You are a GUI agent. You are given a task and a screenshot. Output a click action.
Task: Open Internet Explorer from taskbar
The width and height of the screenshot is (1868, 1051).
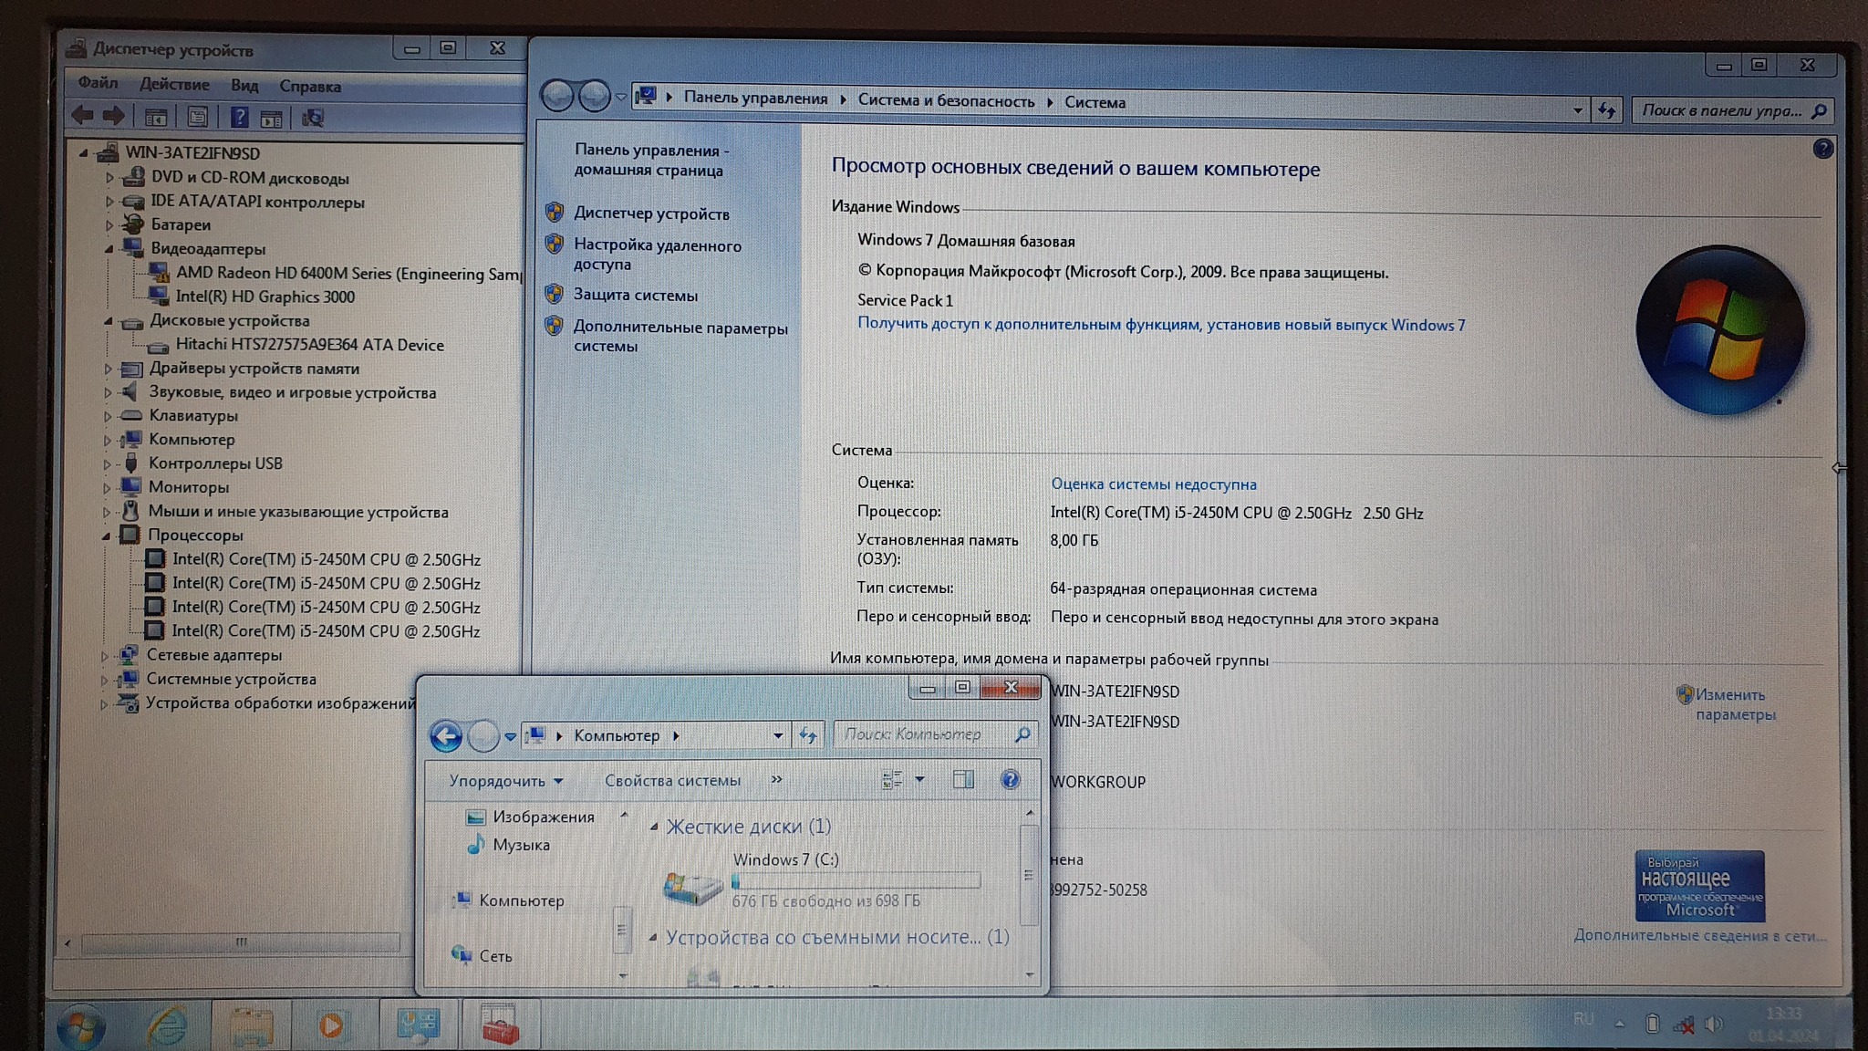pyautogui.click(x=167, y=1025)
